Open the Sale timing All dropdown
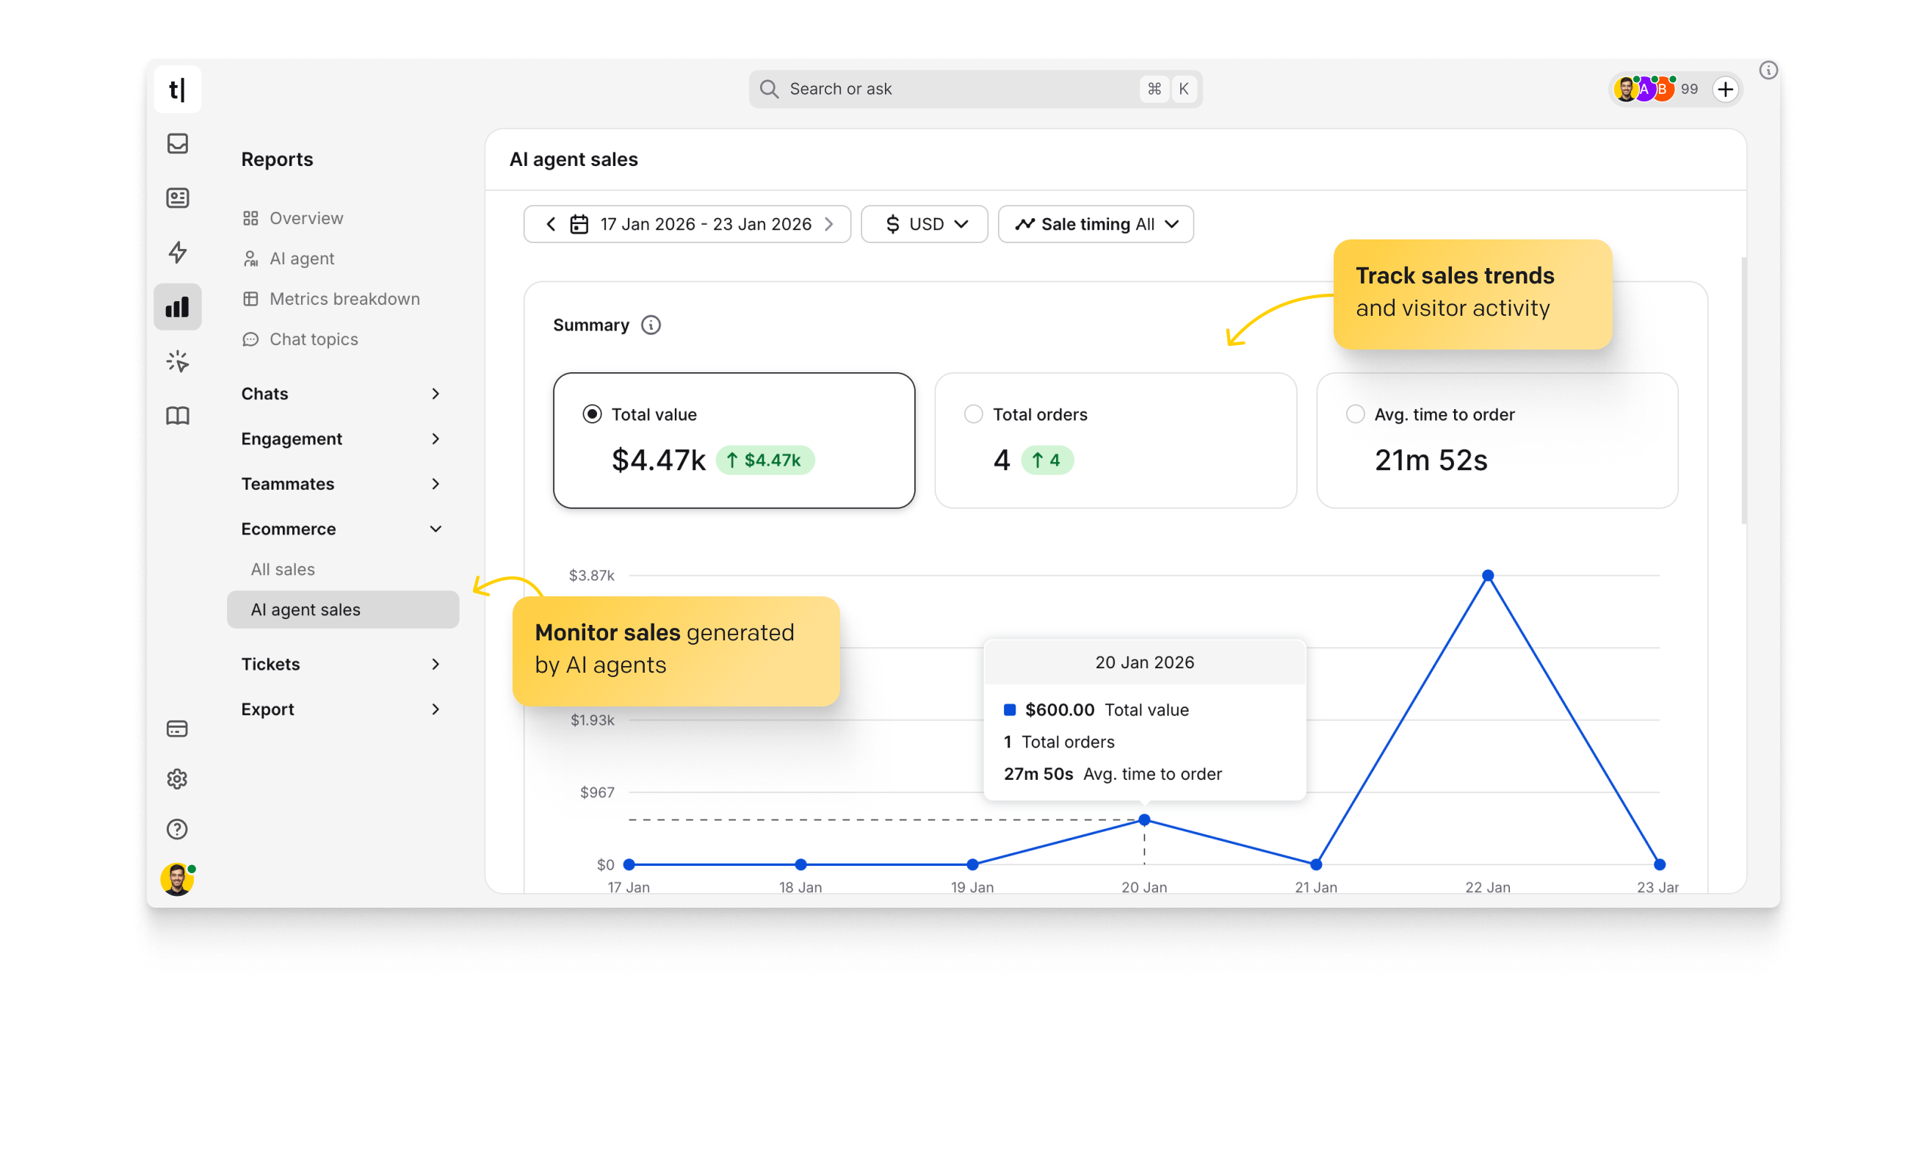The width and height of the screenshot is (1927, 1175). click(x=1095, y=224)
